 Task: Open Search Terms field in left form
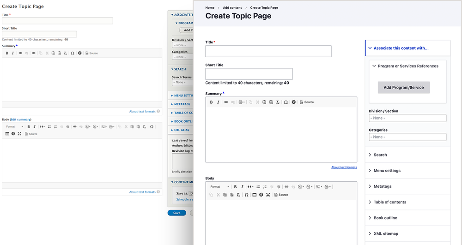coord(182,82)
